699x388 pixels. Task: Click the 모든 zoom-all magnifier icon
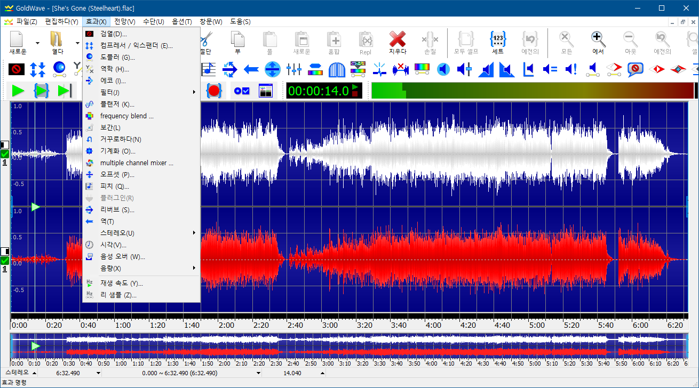click(566, 43)
